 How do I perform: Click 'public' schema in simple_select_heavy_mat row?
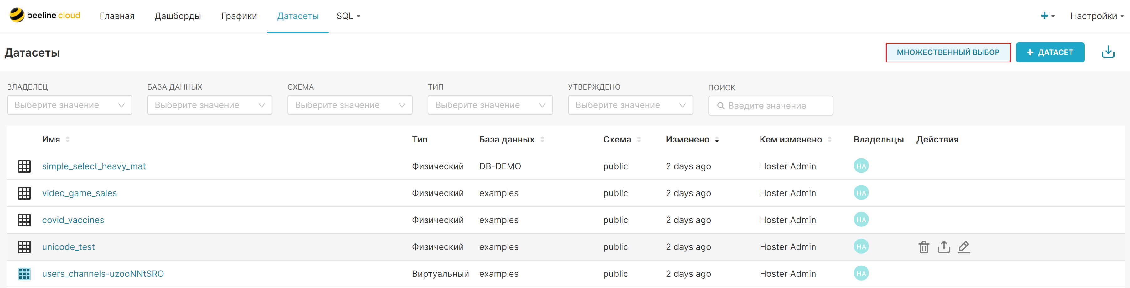tap(616, 166)
